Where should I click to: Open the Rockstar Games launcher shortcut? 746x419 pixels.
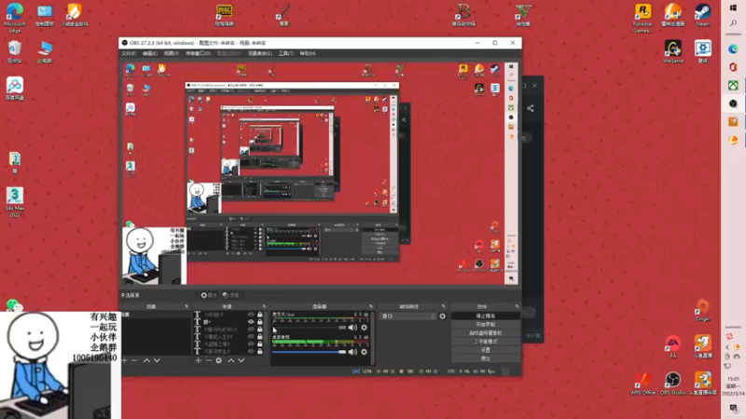click(x=642, y=18)
